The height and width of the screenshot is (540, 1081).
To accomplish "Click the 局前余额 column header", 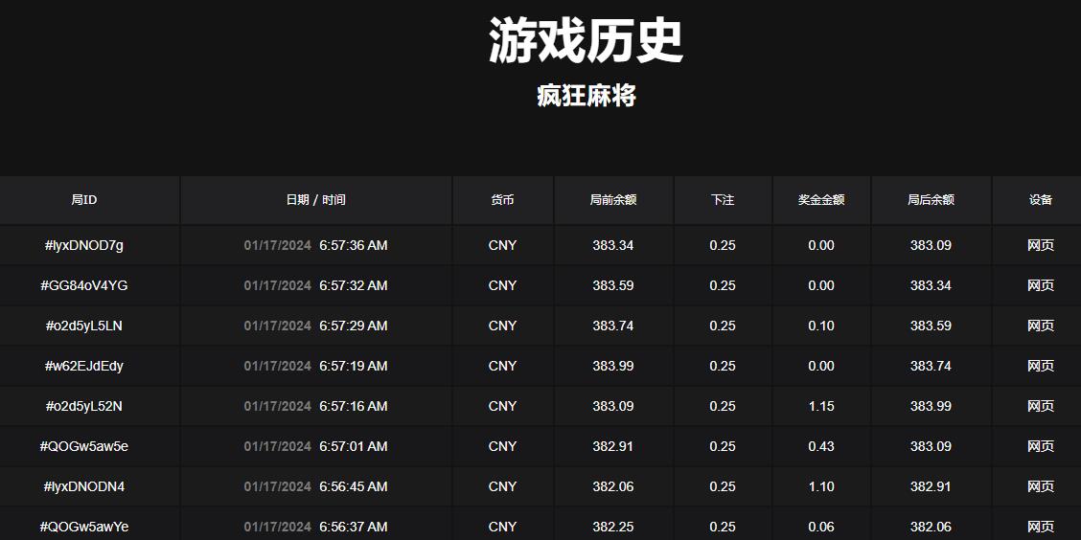I will coord(613,200).
